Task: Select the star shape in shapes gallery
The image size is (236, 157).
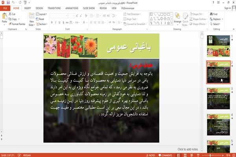Action: coord(169,23)
